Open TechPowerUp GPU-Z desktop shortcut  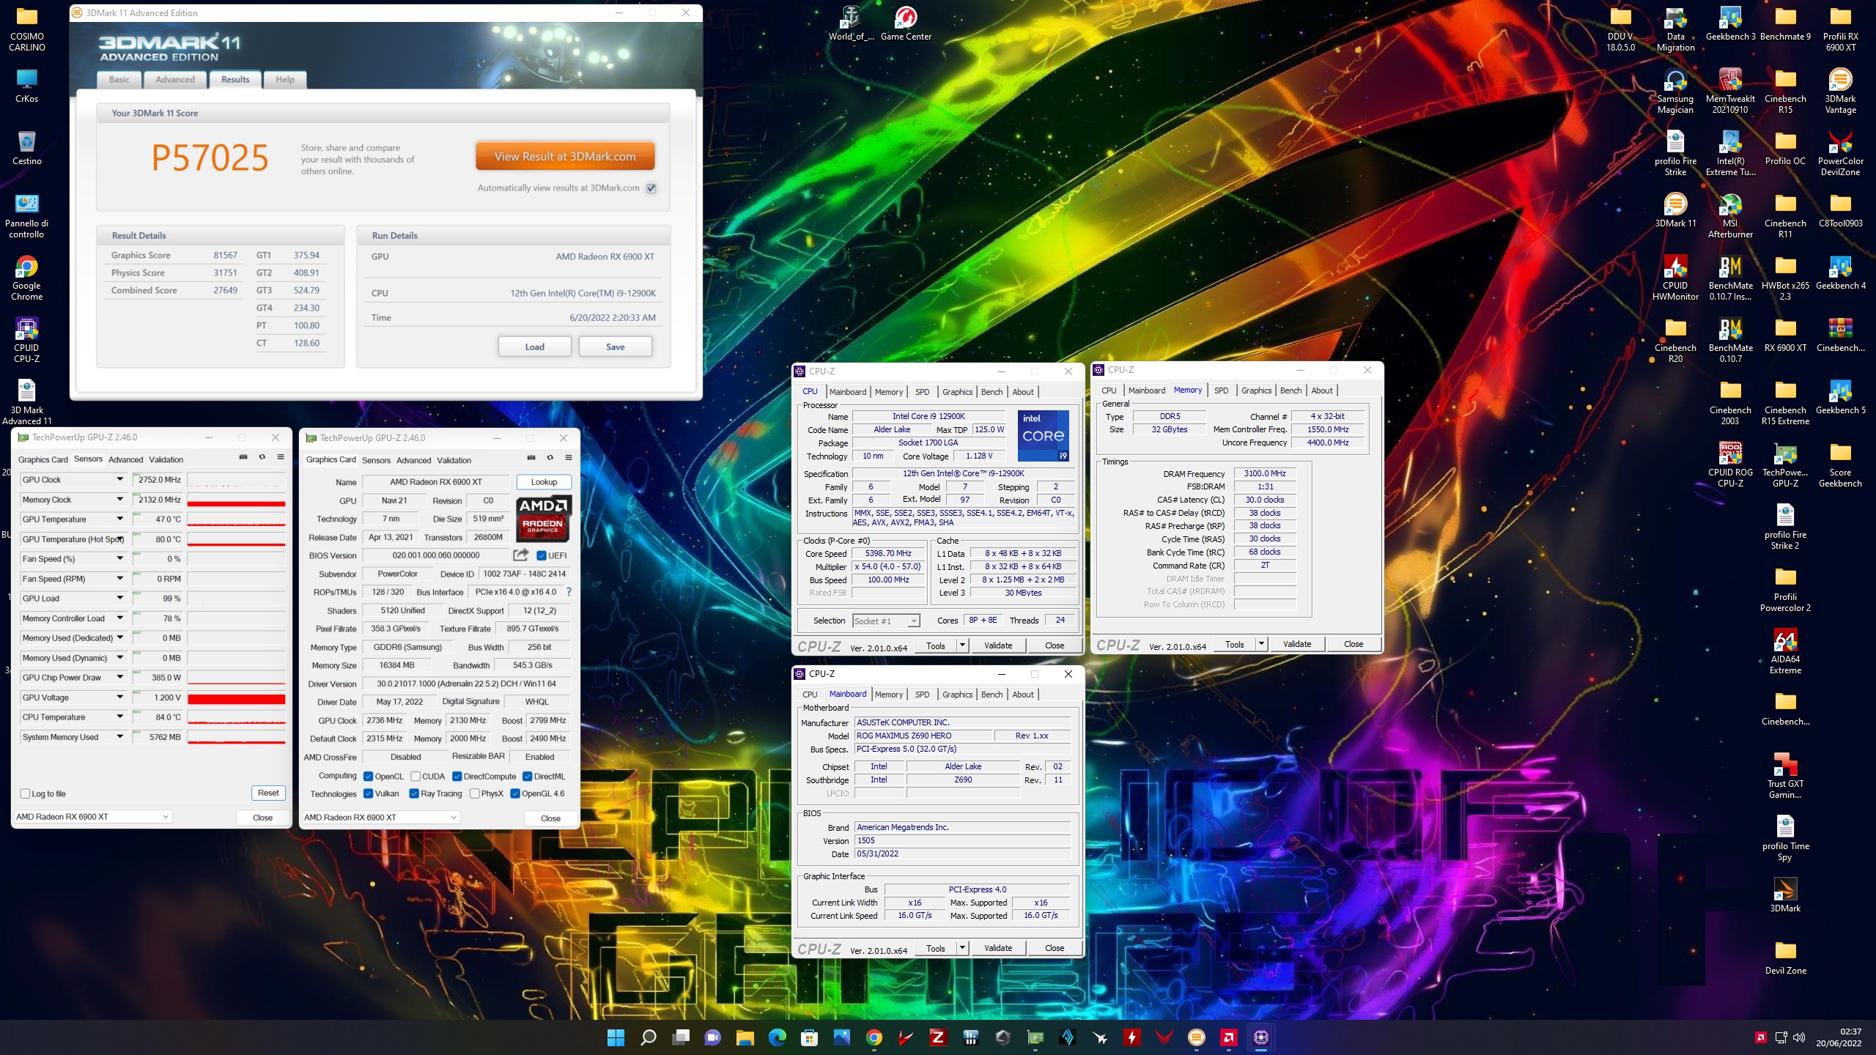pos(1785,465)
